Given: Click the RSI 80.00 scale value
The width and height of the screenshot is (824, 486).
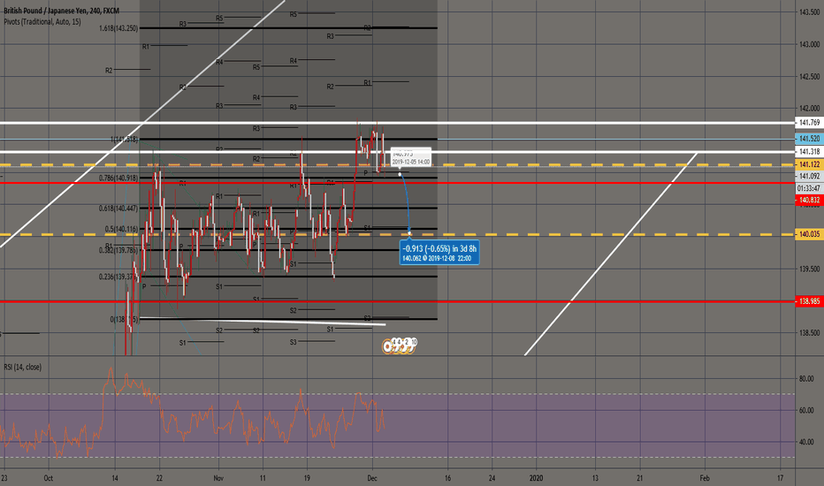Looking at the screenshot, I should (x=806, y=378).
